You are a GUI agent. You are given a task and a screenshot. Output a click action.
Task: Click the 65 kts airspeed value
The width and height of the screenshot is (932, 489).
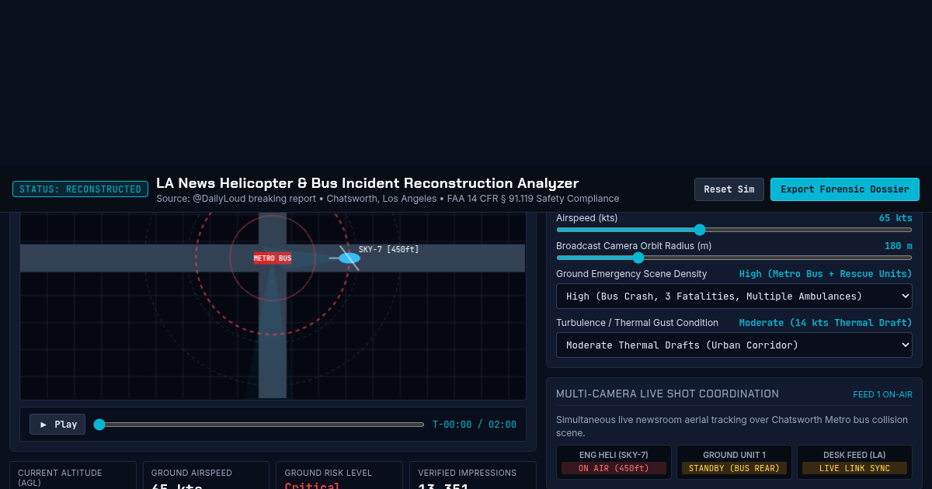coord(895,218)
